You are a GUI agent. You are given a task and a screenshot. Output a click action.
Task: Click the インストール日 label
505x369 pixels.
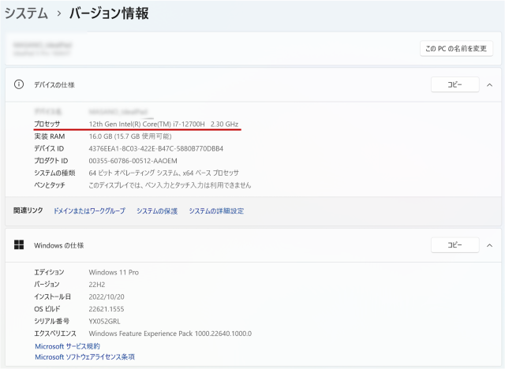52,296
